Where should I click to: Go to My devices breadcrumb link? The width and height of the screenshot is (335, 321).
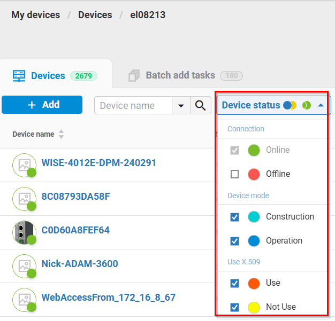(36, 15)
